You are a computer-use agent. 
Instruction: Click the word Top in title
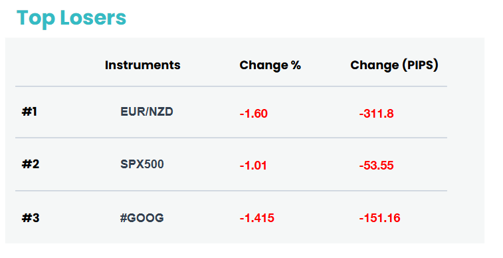click(36, 19)
